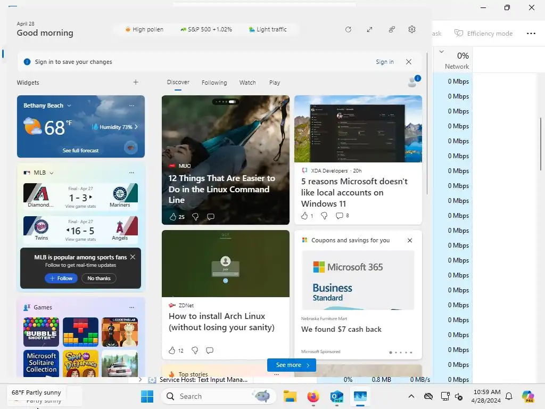Comment on the Arch Linux article
Viewport: 545px width, 409px height.
[x=210, y=350]
